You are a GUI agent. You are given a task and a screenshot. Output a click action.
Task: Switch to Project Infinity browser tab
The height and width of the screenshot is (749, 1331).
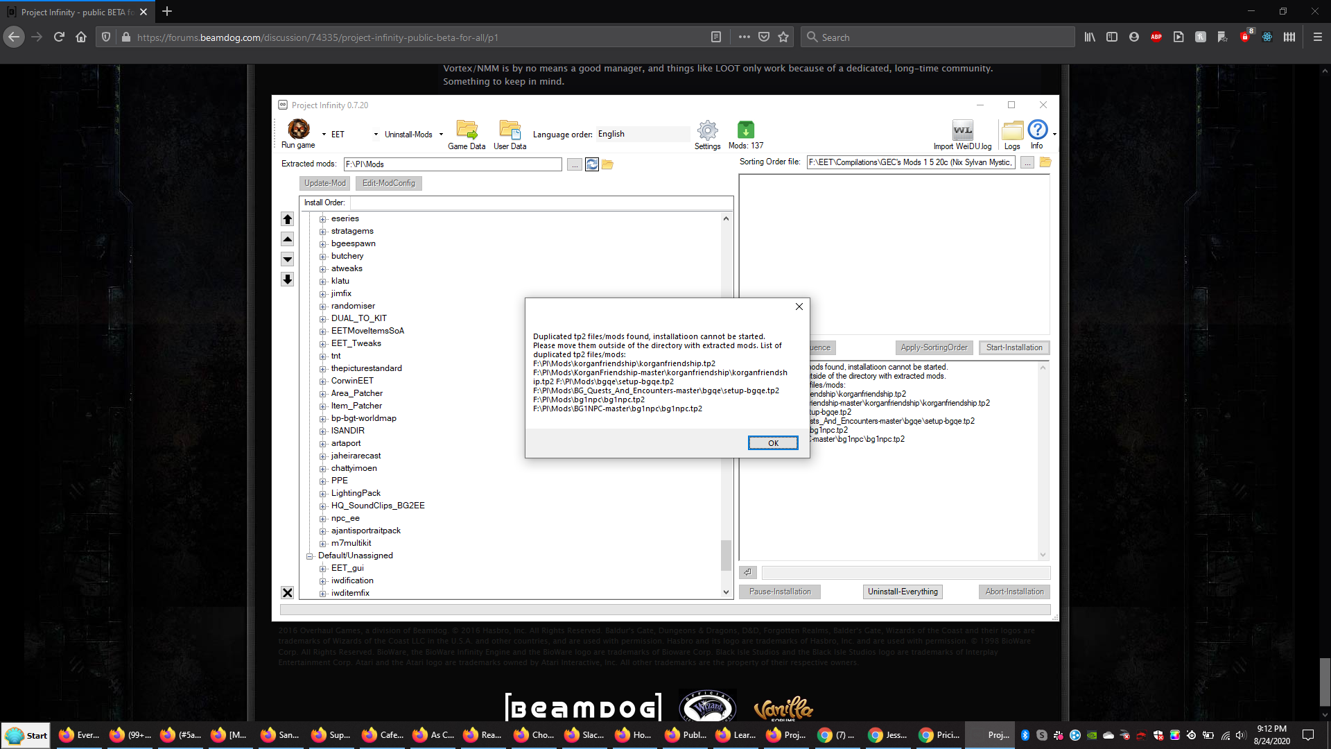[x=76, y=12]
